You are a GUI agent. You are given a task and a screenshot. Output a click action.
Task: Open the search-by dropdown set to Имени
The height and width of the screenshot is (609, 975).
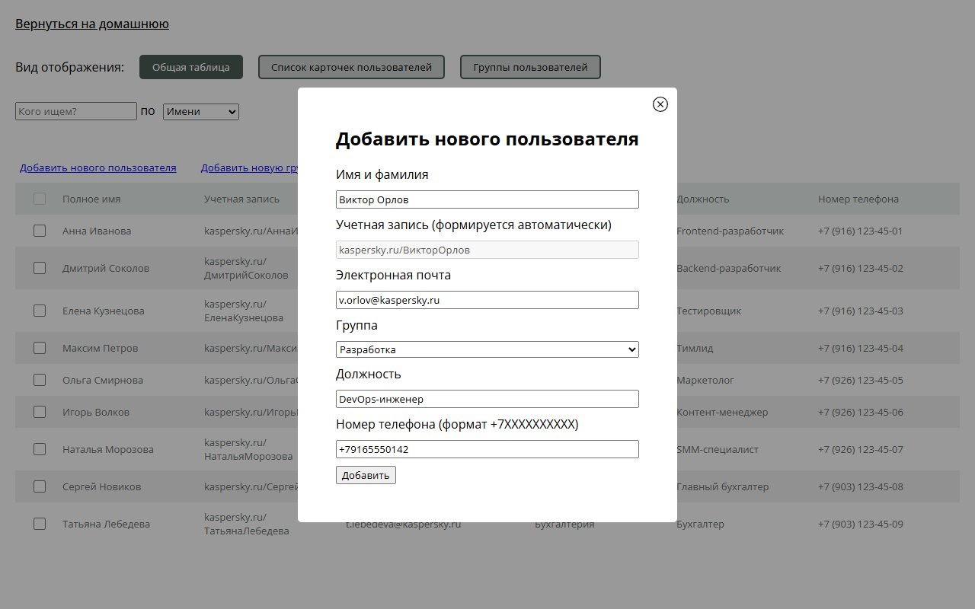click(x=201, y=112)
